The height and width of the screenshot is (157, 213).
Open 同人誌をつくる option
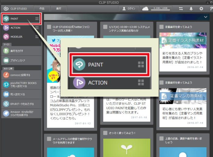(21, 94)
